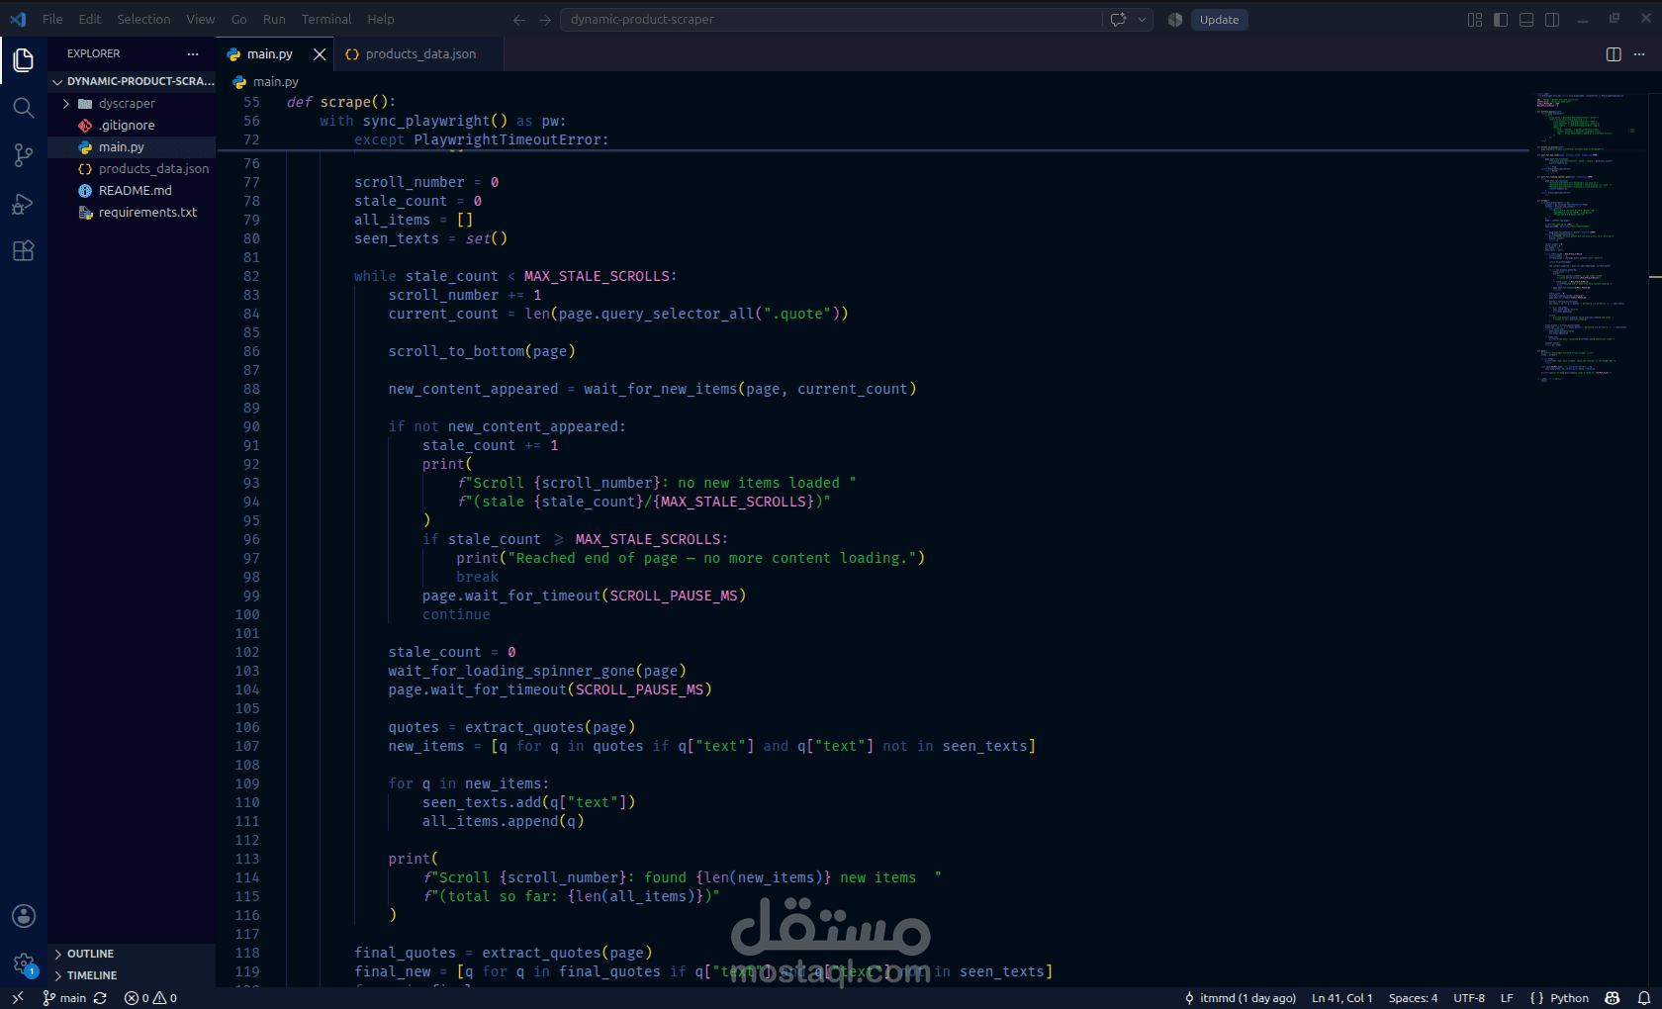Click the remote window icon in status bar
The image size is (1662, 1009).
click(17, 998)
